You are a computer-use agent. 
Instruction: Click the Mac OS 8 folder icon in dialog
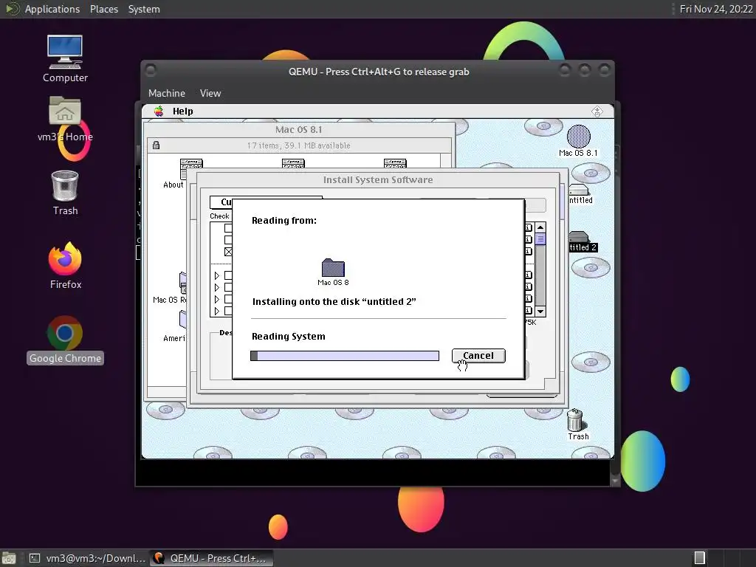coord(333,267)
